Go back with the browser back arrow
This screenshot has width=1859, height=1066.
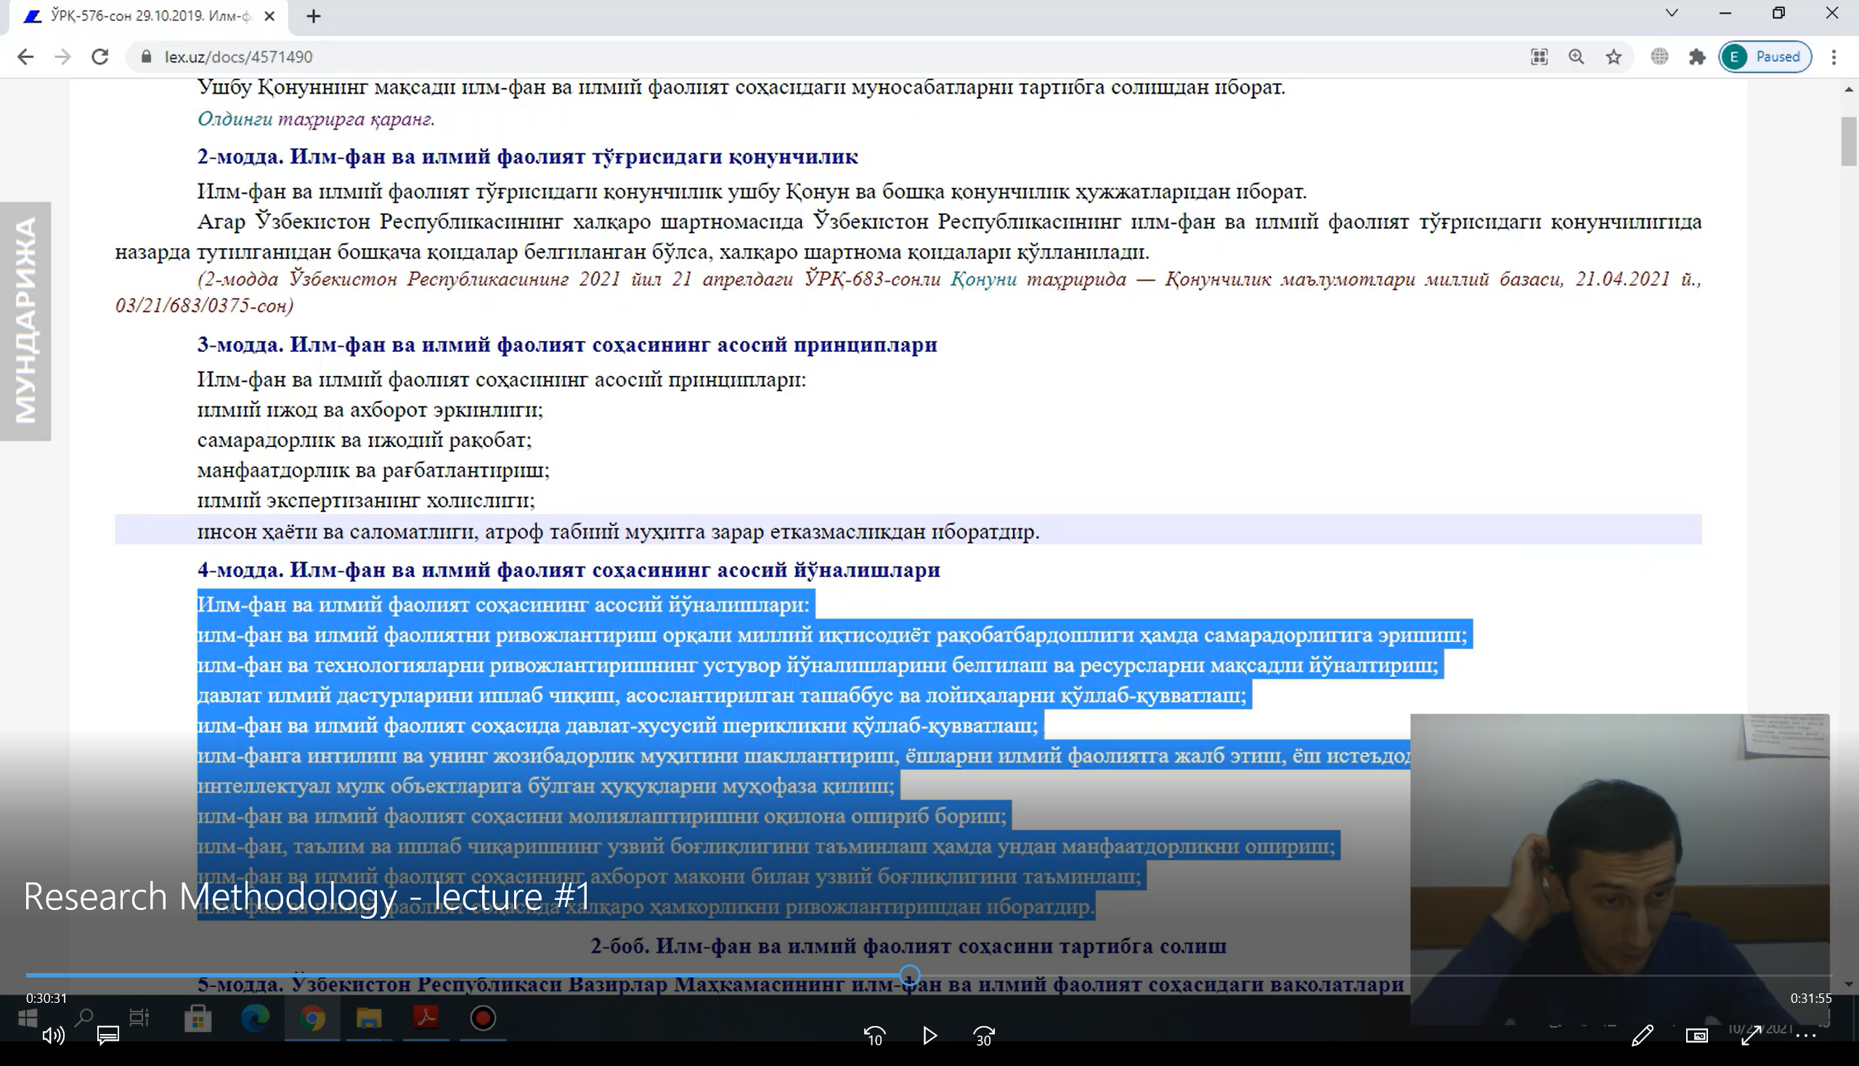[x=25, y=57]
